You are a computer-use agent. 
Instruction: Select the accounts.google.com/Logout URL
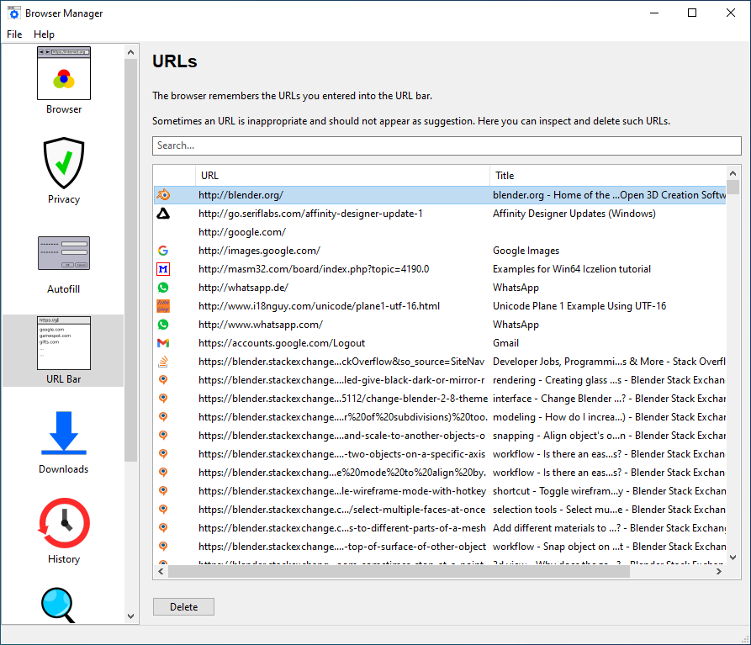pyautogui.click(x=282, y=343)
